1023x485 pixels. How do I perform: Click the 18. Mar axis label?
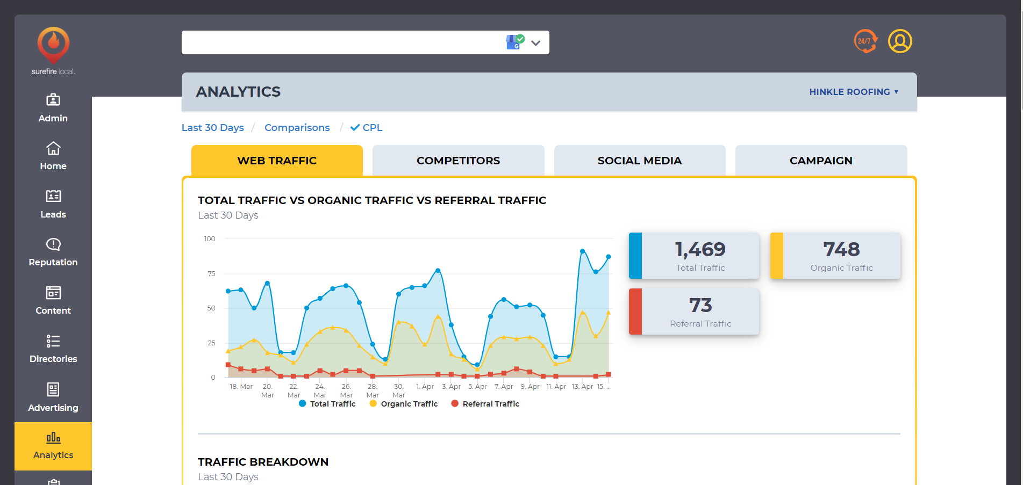tap(241, 387)
